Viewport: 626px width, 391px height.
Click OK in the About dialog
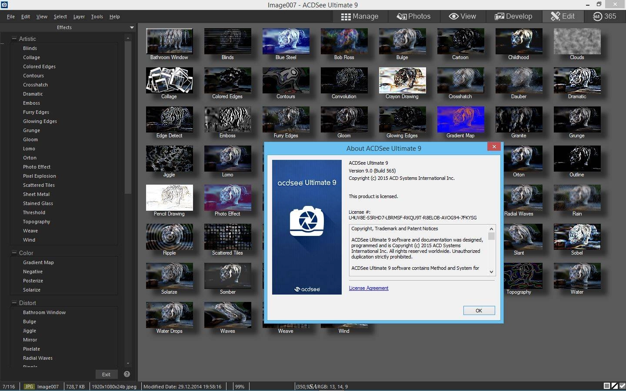(x=479, y=311)
